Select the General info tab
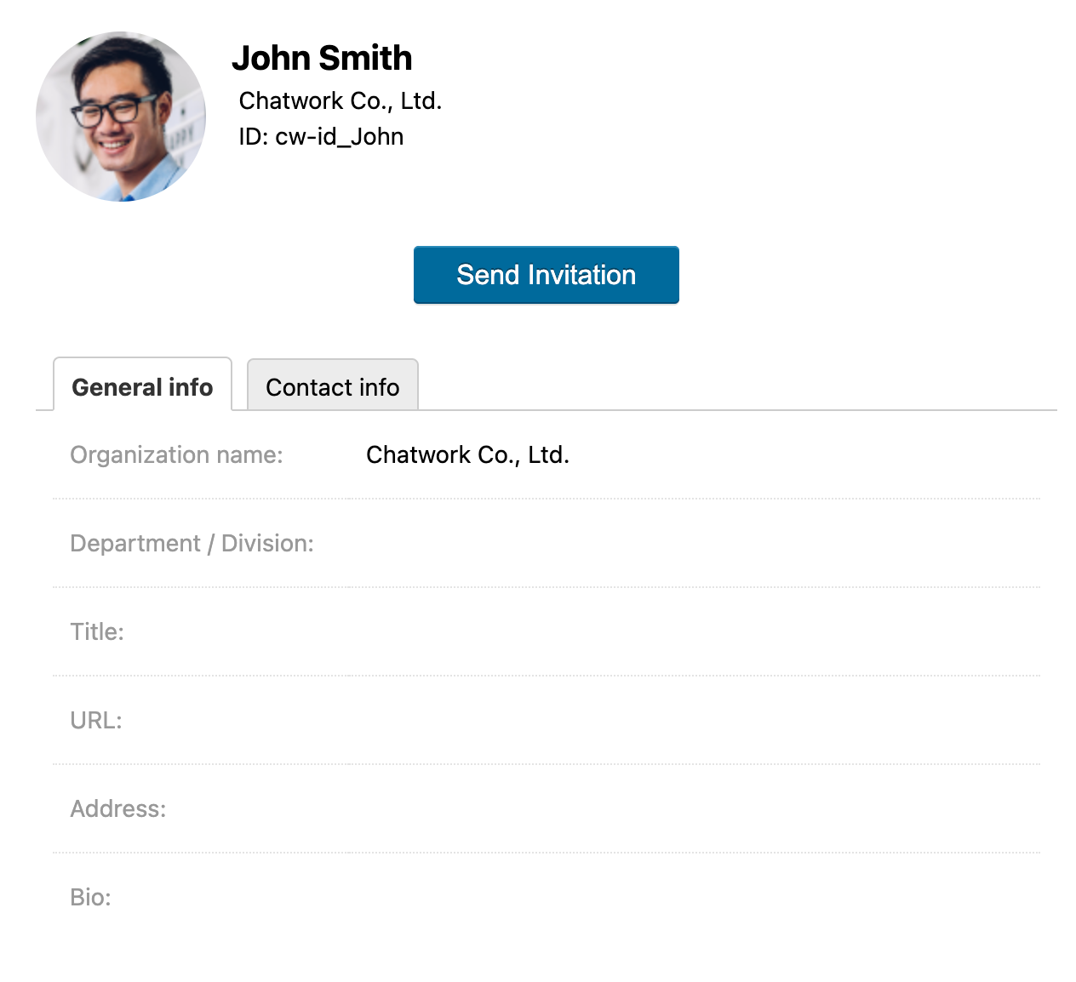The height and width of the screenshot is (982, 1076). coord(142,385)
